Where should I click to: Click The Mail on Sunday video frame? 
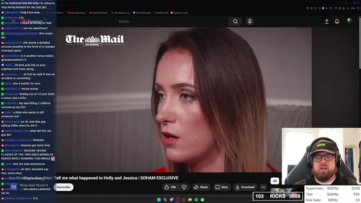click(x=184, y=100)
